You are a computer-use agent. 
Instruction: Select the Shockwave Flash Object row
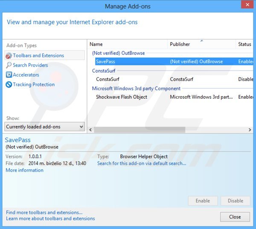[x=174, y=97]
